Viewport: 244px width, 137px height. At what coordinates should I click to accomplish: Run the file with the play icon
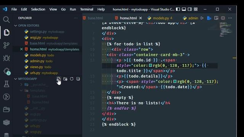tap(202, 18)
